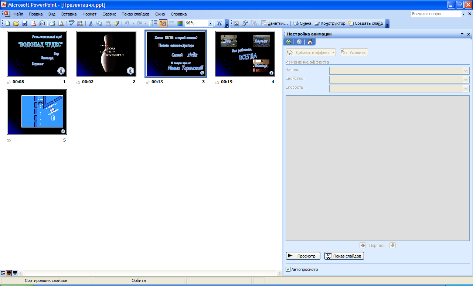Image resolution: width=473 pixels, height=286 pixels.
Task: Open the Смена slide transition pane
Action: [x=303, y=23]
